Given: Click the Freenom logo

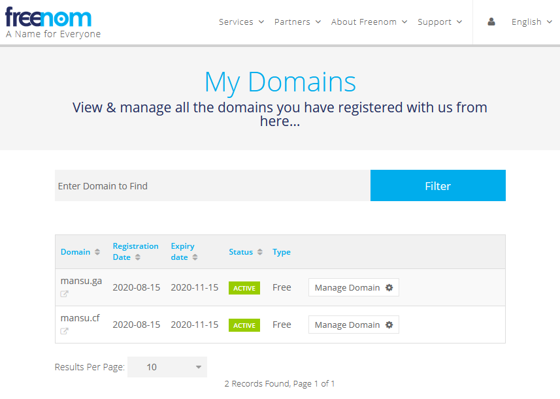Looking at the screenshot, I should click(x=49, y=18).
